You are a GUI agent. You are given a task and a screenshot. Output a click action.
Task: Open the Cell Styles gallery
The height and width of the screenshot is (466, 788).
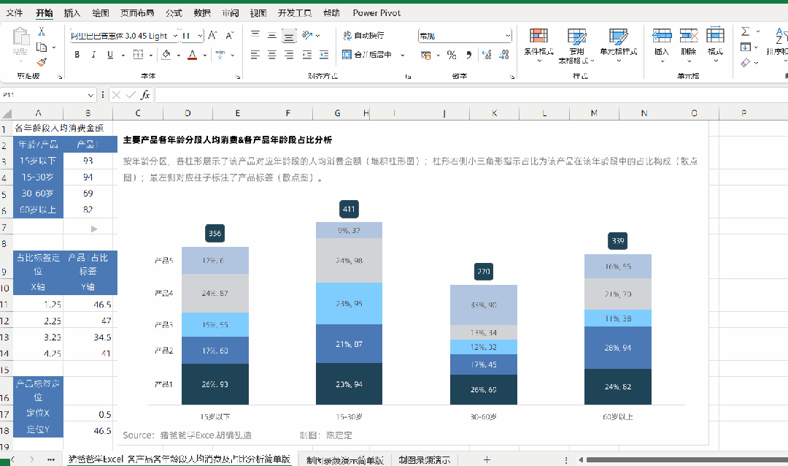tap(618, 45)
